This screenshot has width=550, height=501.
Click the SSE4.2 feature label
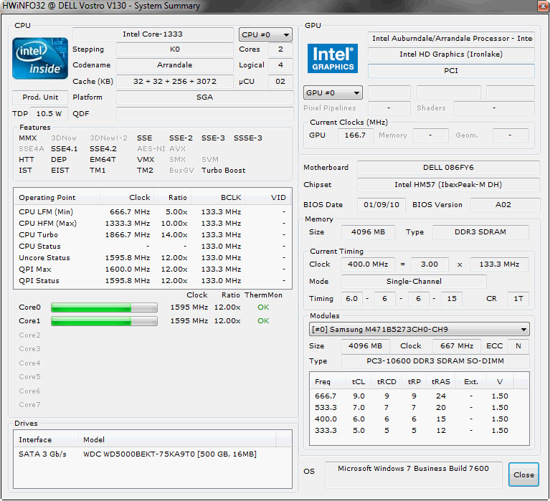click(103, 149)
